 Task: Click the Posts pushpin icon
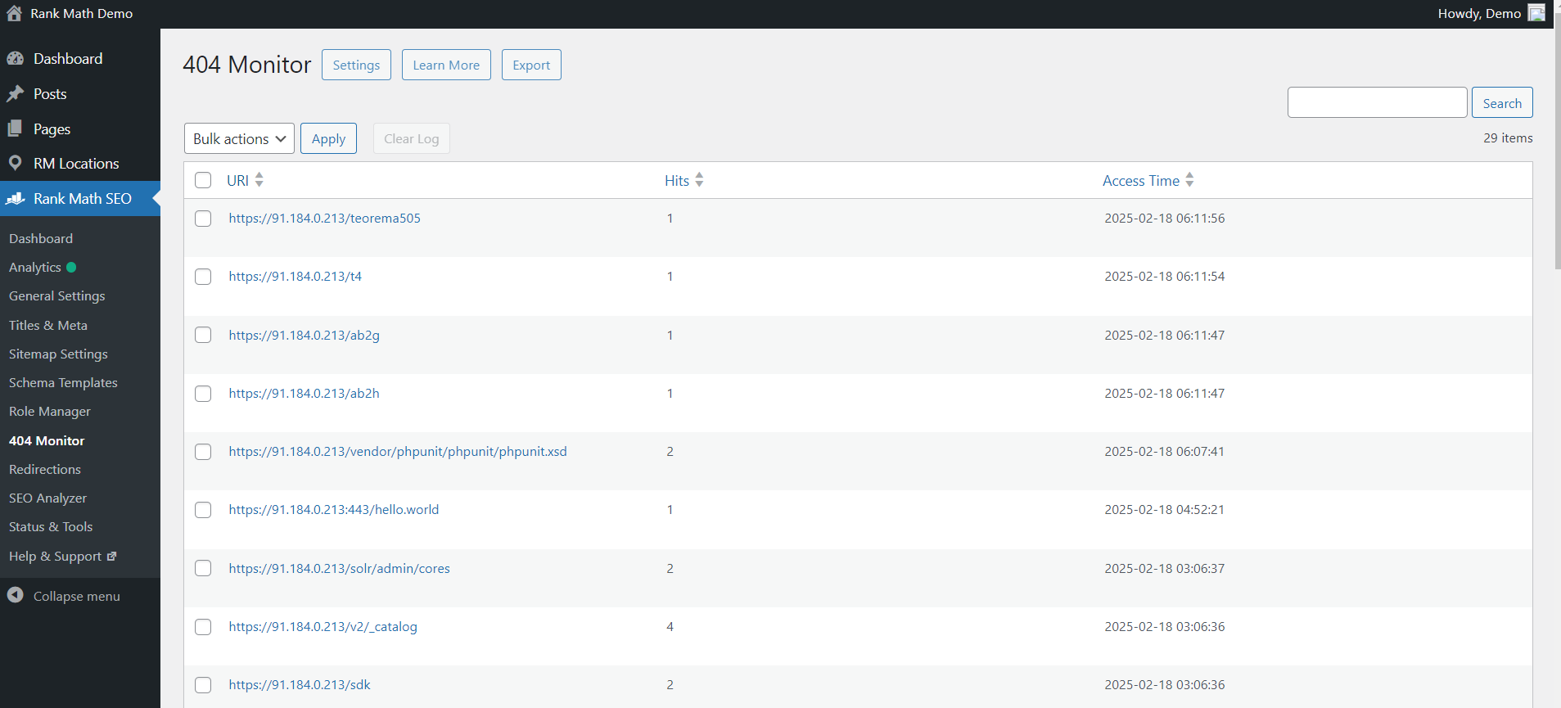tap(15, 94)
